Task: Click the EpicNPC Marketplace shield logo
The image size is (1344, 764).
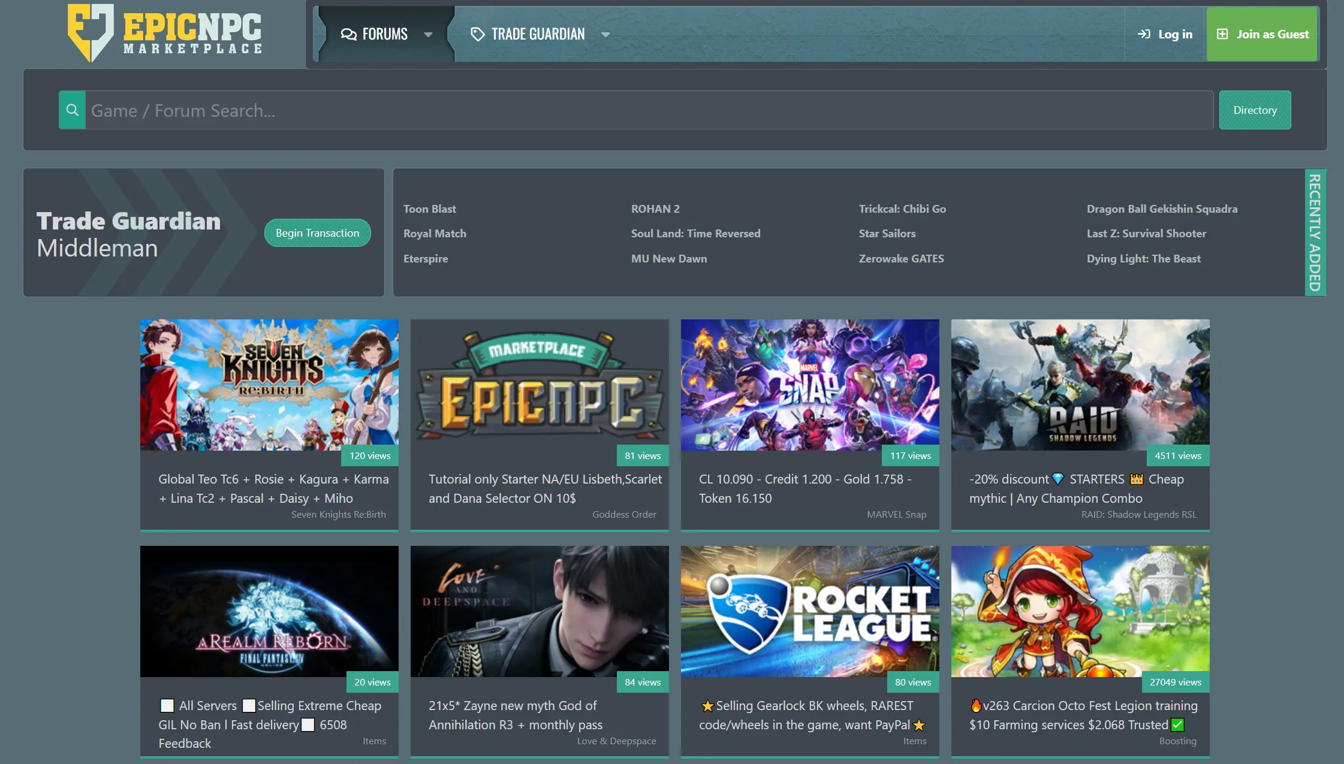Action: coord(91,32)
